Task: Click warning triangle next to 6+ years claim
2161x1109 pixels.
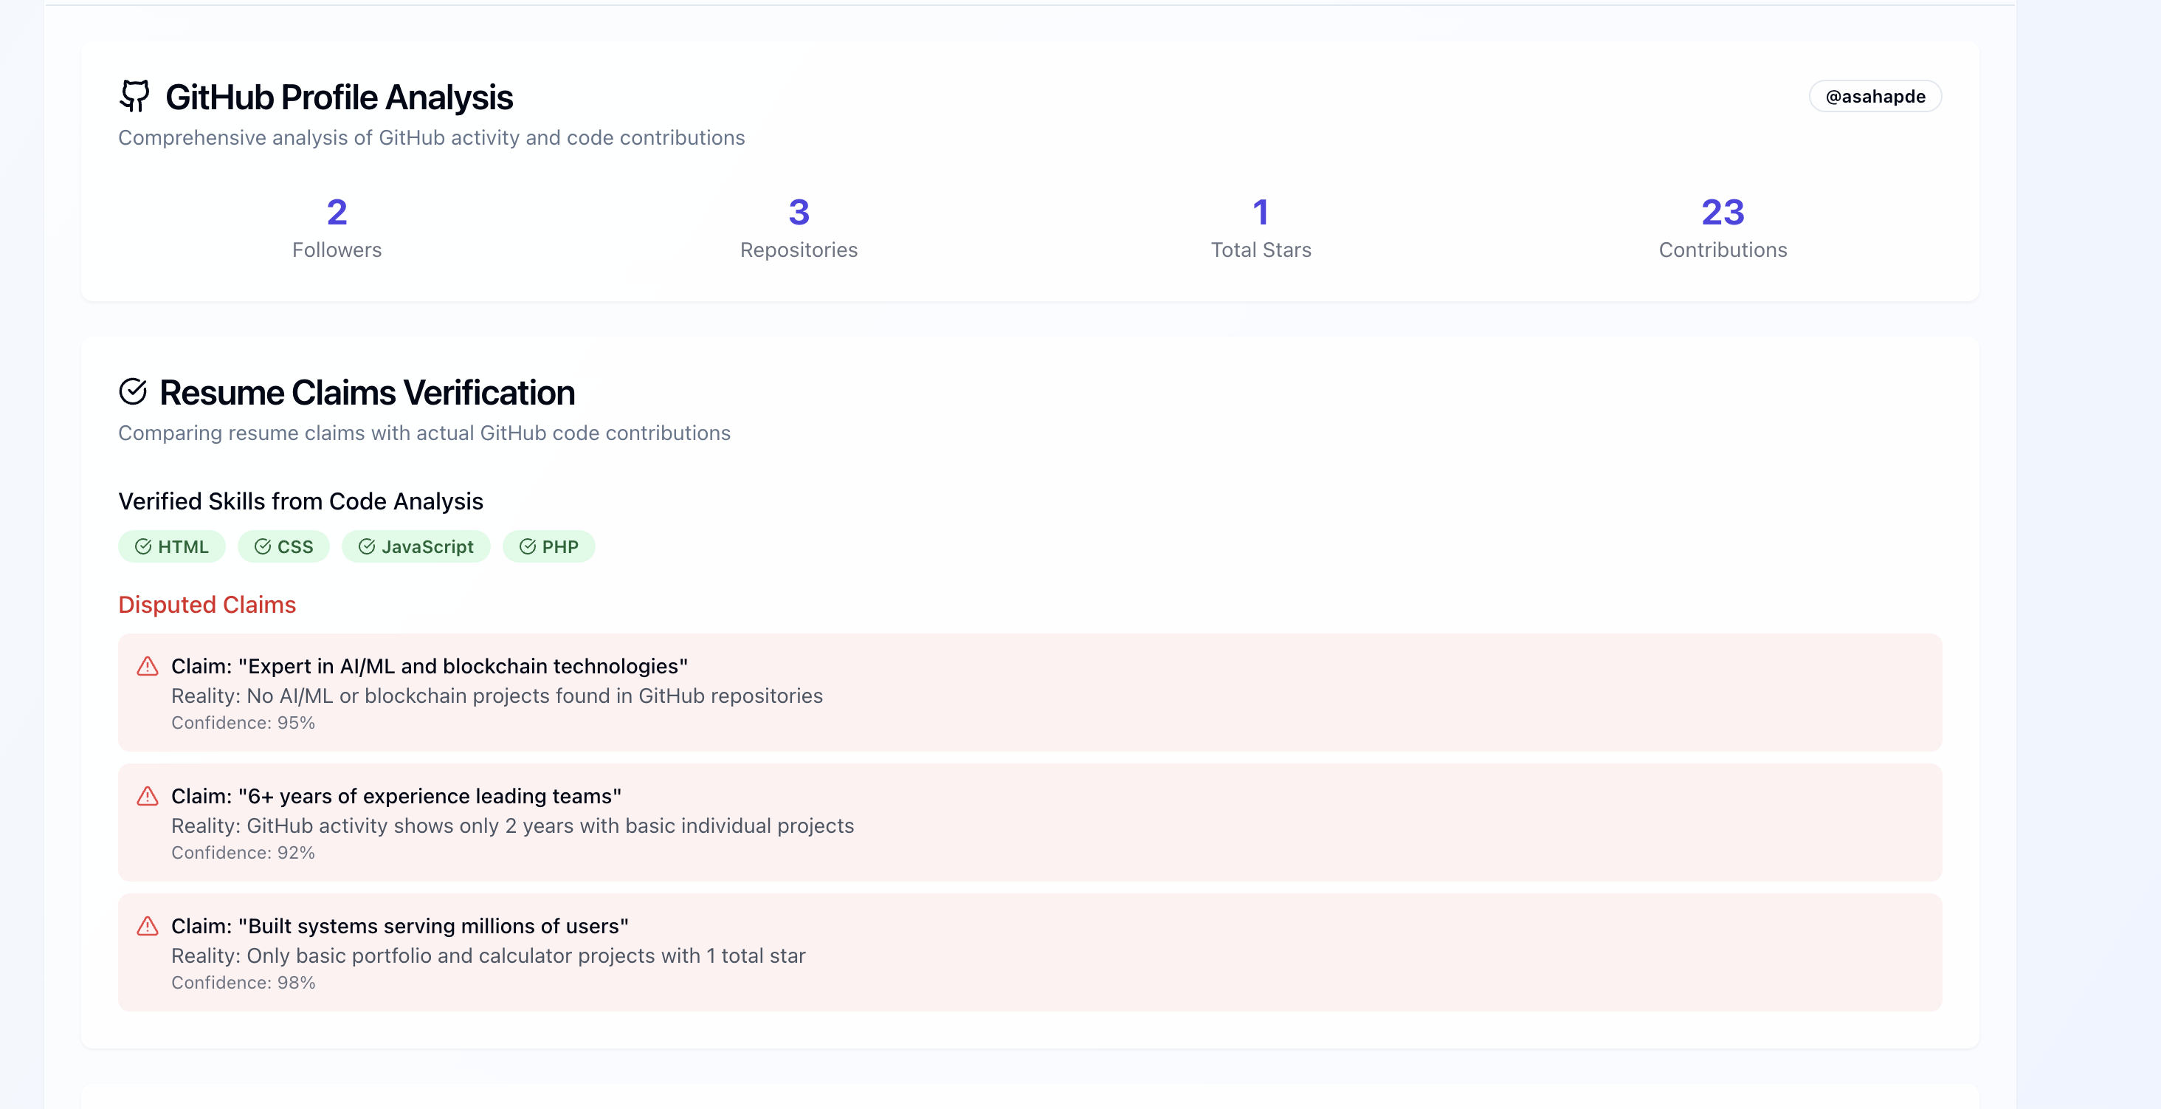Action: tap(148, 796)
